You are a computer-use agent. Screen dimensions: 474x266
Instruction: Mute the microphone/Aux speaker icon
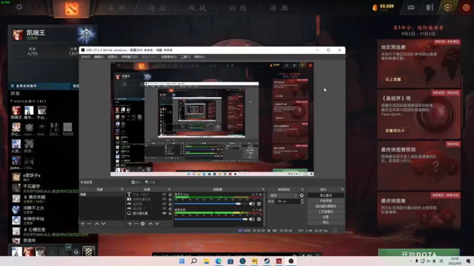(251, 204)
